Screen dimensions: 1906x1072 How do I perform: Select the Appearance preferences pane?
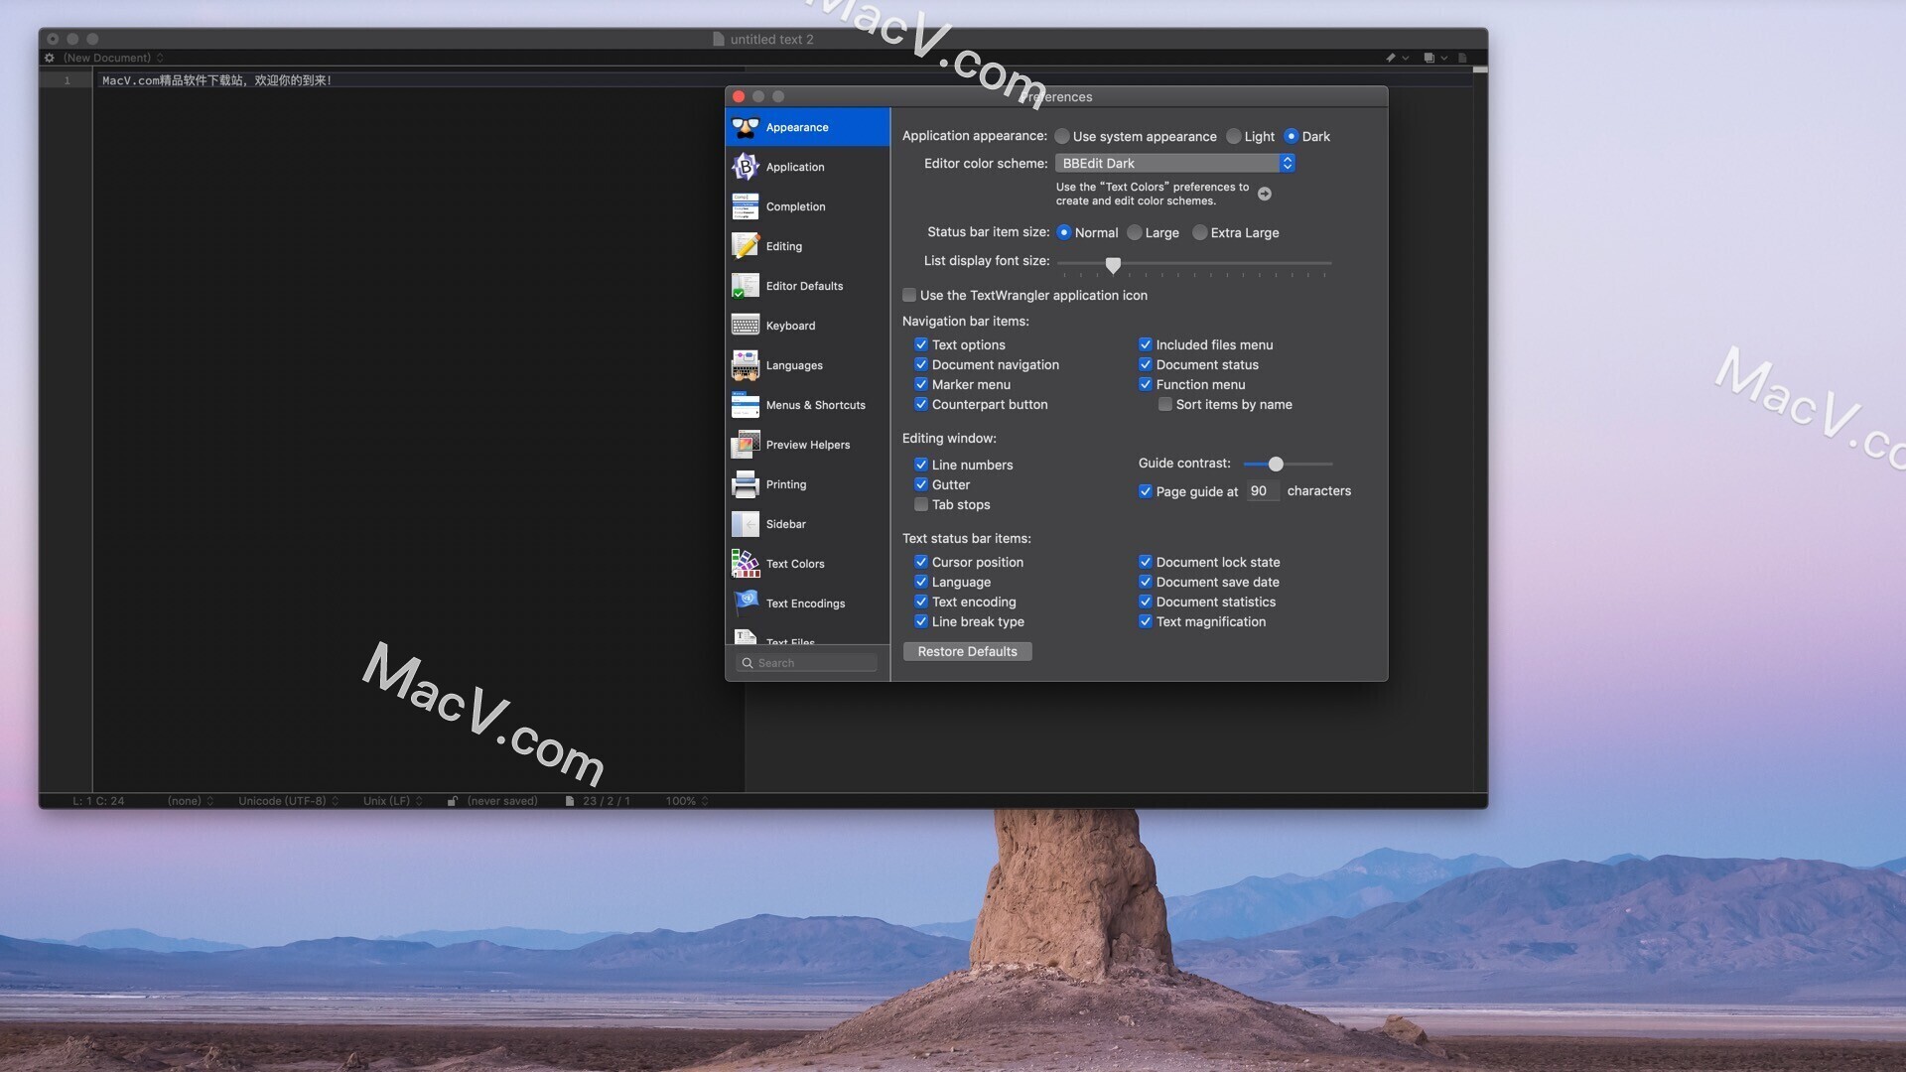coord(795,127)
